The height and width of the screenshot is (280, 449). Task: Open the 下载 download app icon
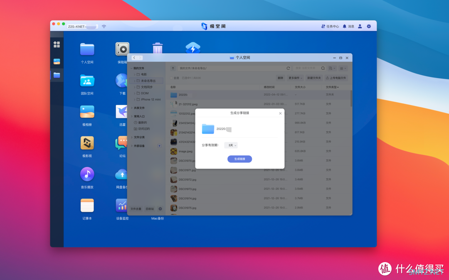pyautogui.click(x=121, y=81)
